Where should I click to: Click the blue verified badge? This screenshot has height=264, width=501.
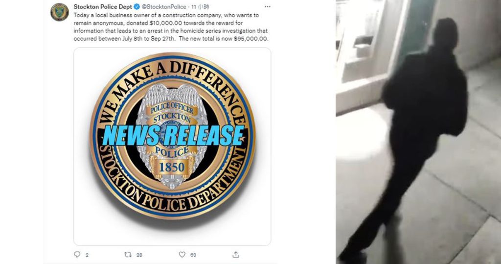[137, 7]
